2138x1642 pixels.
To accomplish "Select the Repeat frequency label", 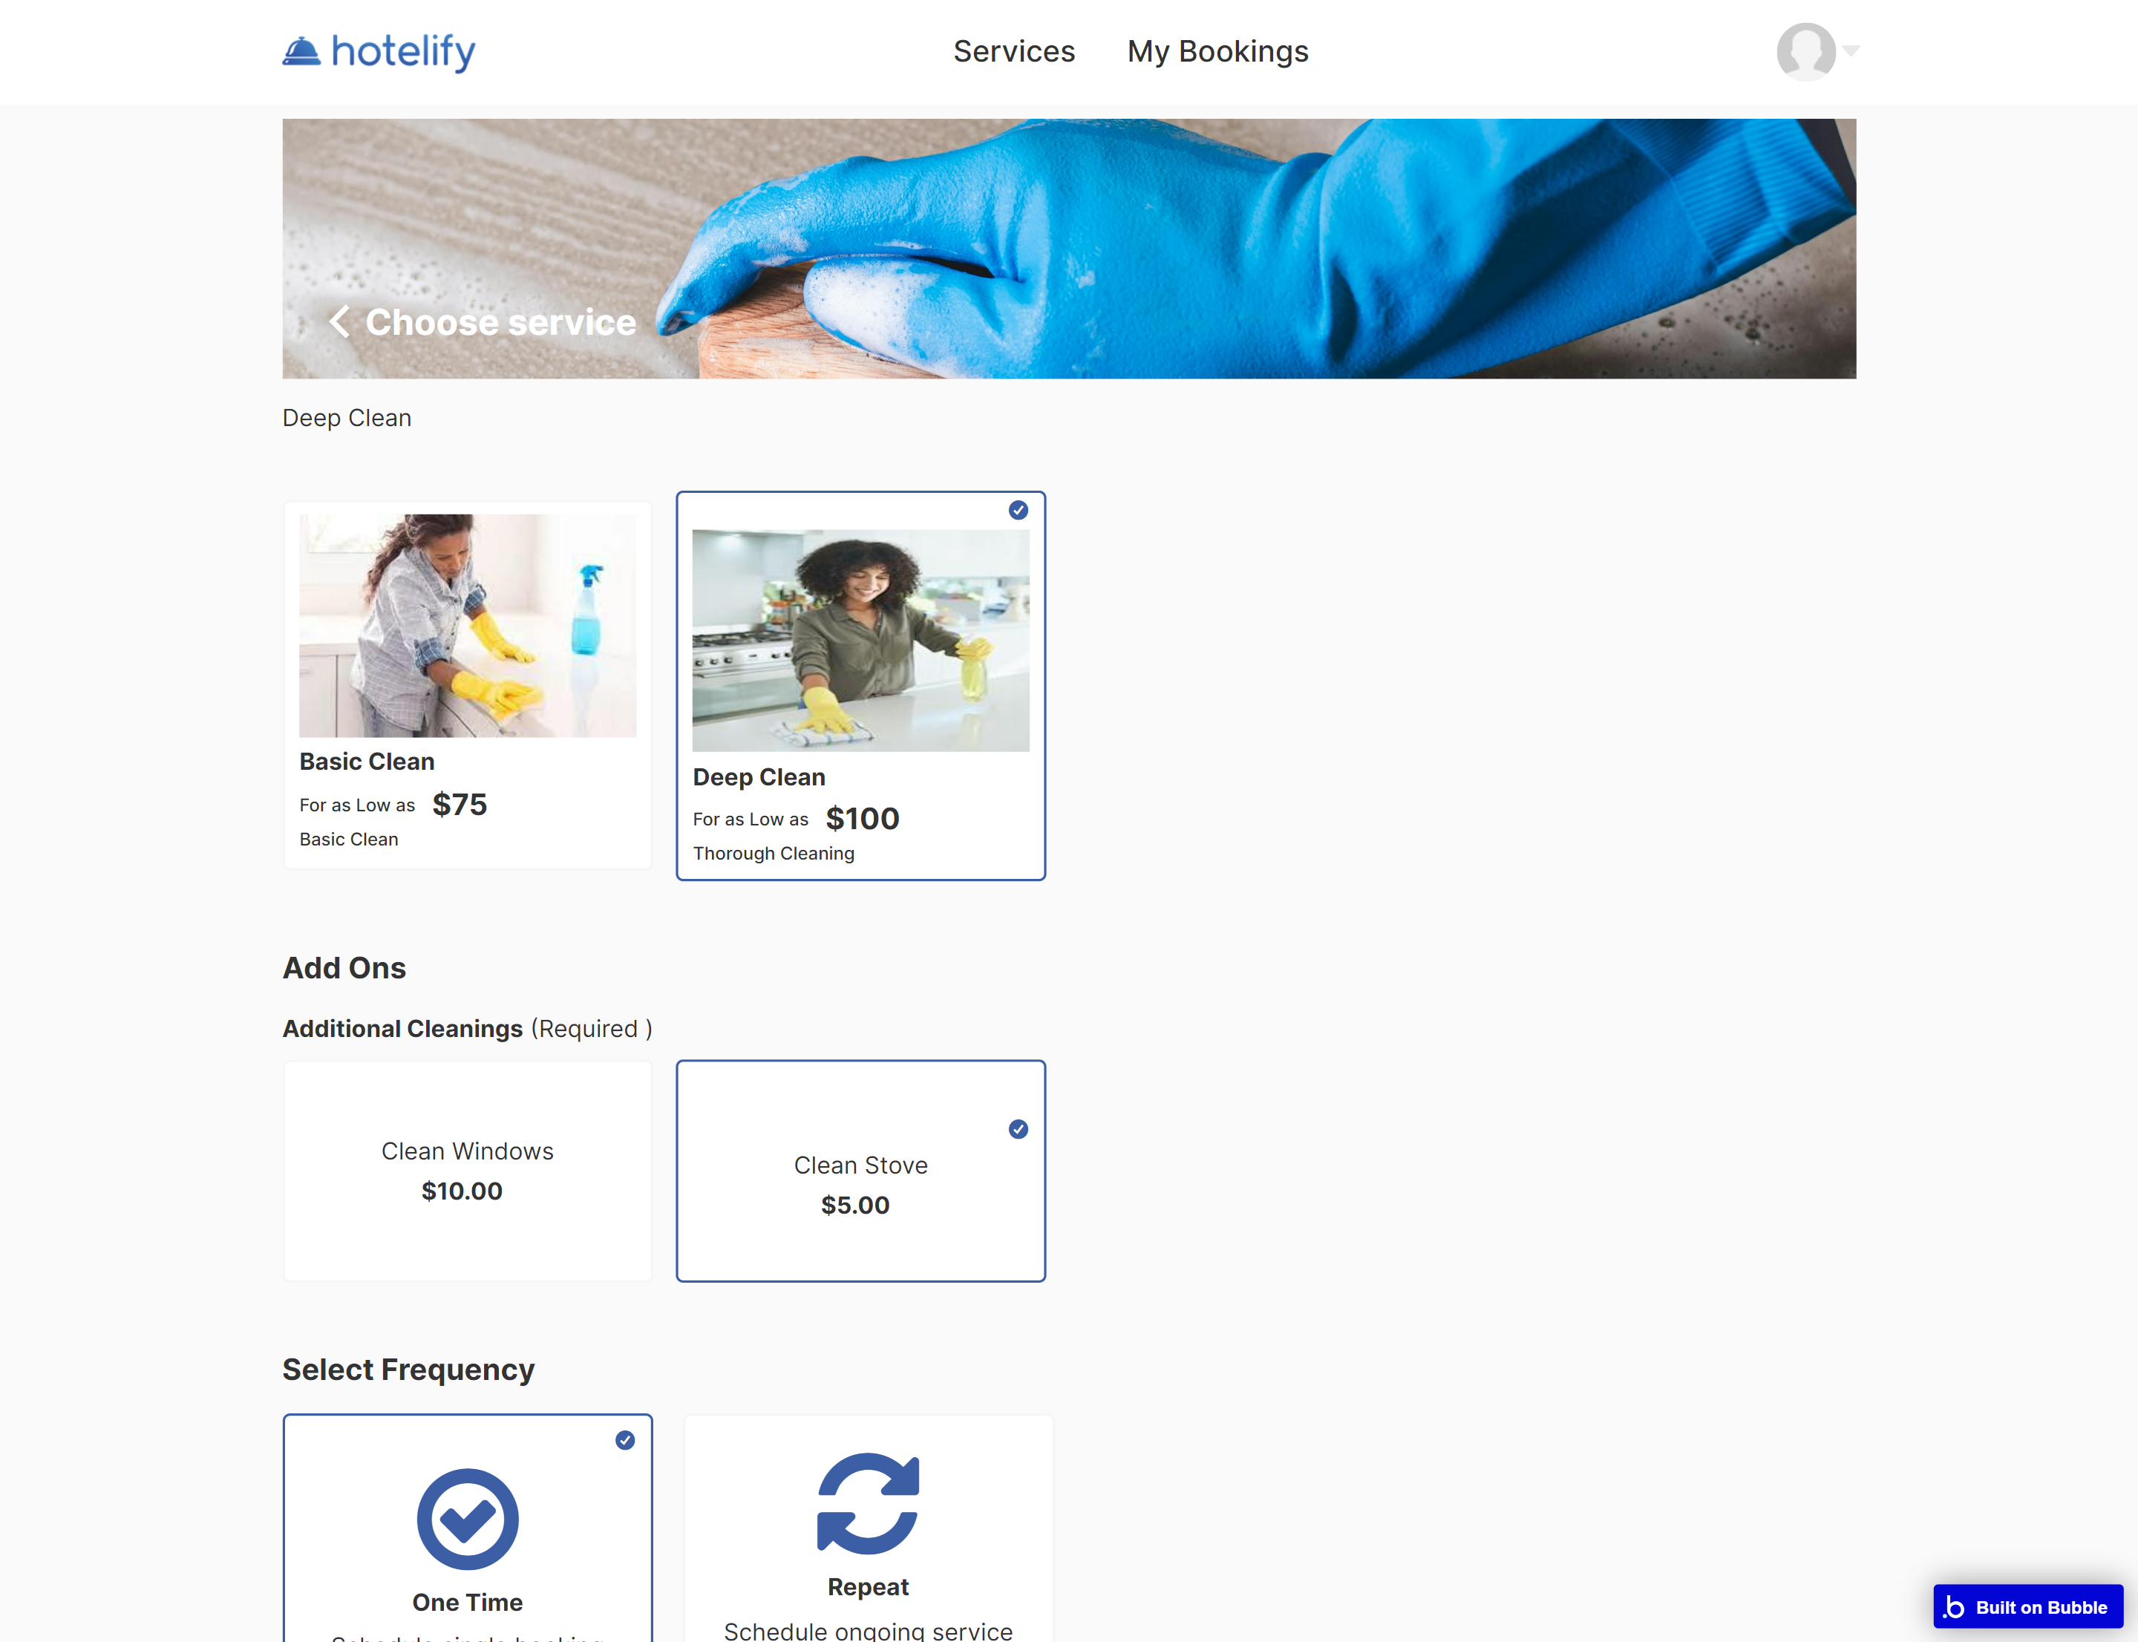I will (868, 1586).
